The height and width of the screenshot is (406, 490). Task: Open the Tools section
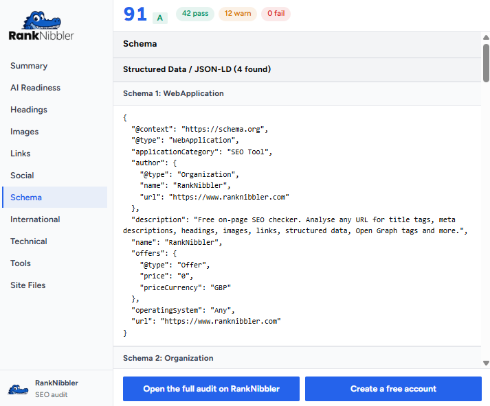coord(55,263)
